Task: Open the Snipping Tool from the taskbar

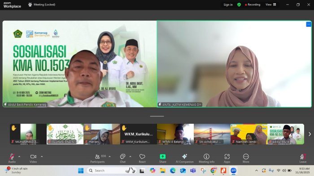Action: click(203, 171)
